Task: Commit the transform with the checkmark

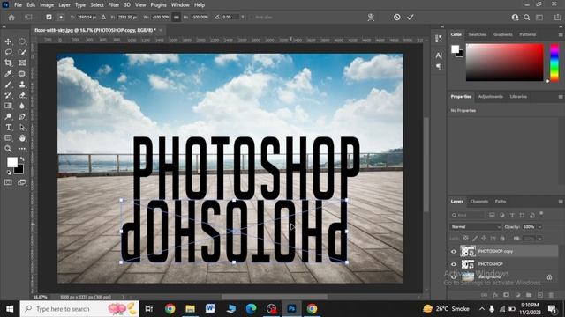Action: click(411, 18)
